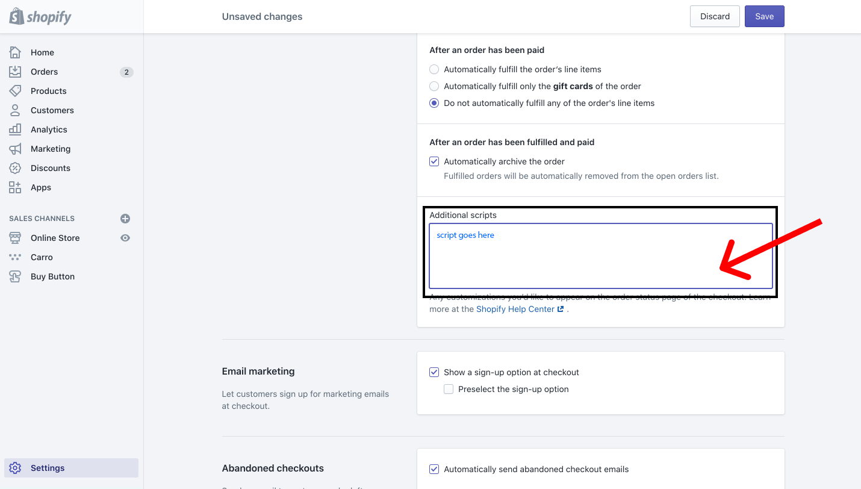Select automatically fulfill only gift cards option
This screenshot has height=489, width=861.
tap(434, 86)
